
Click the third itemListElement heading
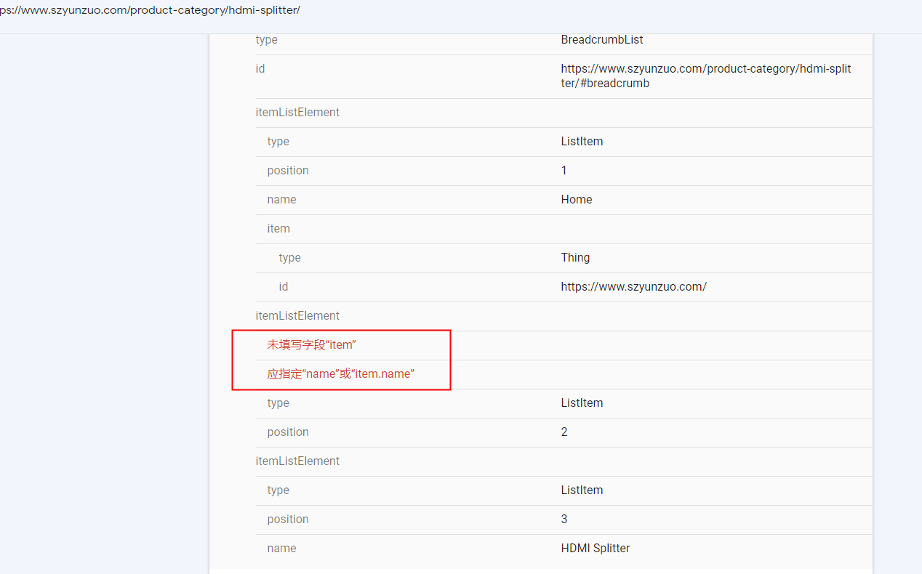[x=297, y=461]
